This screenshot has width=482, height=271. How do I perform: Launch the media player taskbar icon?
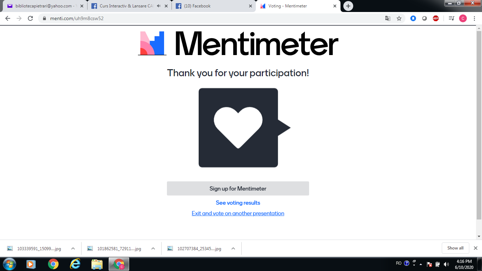(x=31, y=264)
